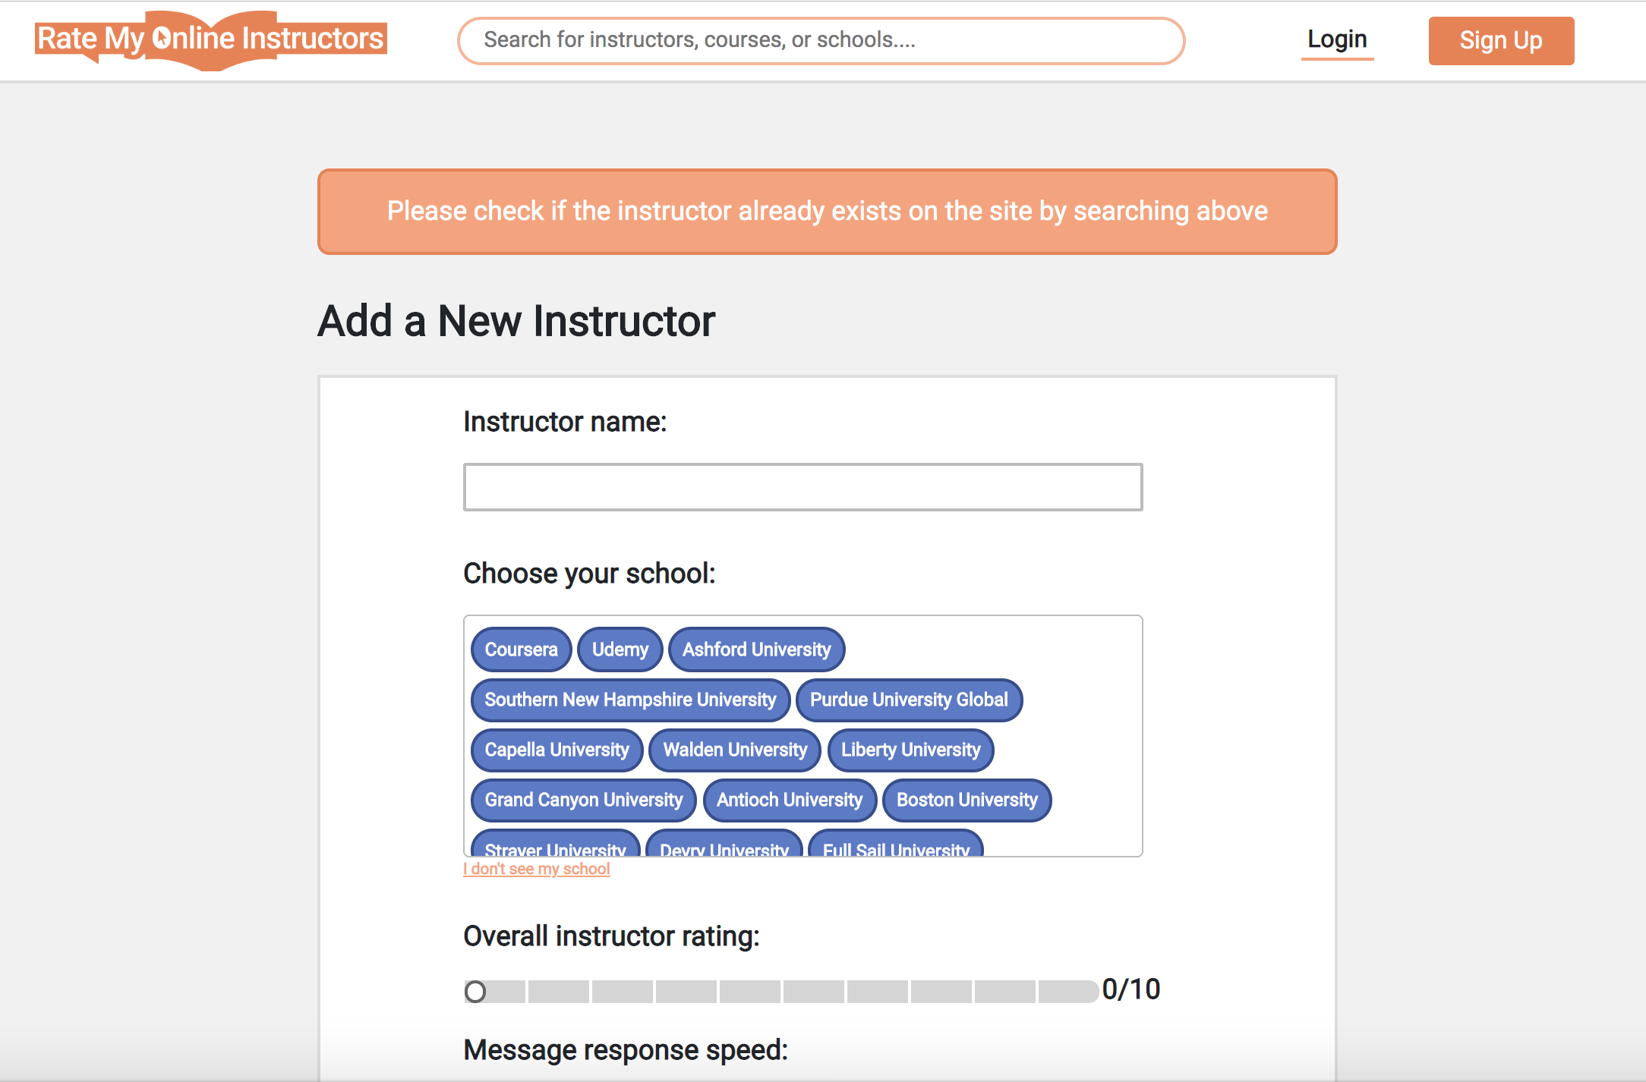Select Udemy as the school
Screen dimensions: 1646x1082
coord(620,649)
